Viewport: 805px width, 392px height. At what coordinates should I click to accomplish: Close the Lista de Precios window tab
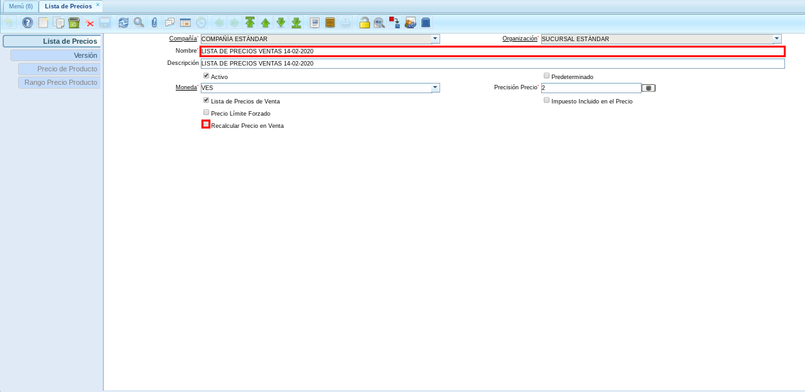98,4
